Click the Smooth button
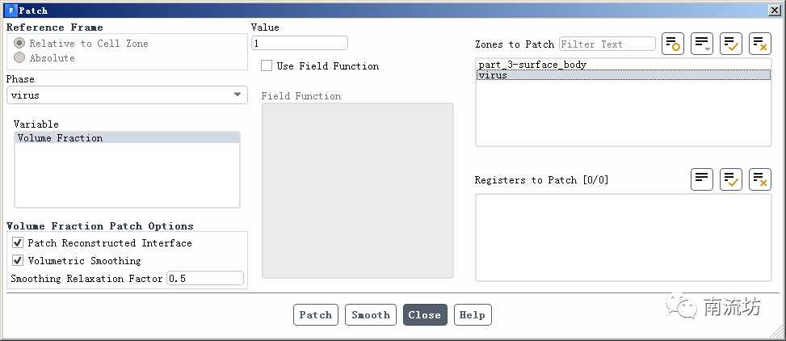 click(x=371, y=315)
